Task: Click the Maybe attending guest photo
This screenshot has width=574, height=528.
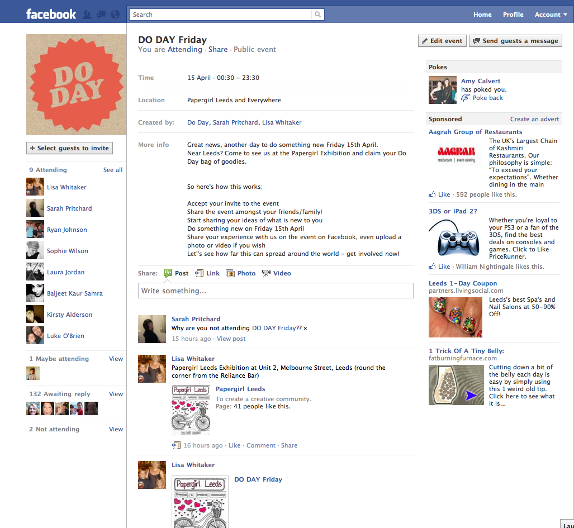Action: [33, 373]
